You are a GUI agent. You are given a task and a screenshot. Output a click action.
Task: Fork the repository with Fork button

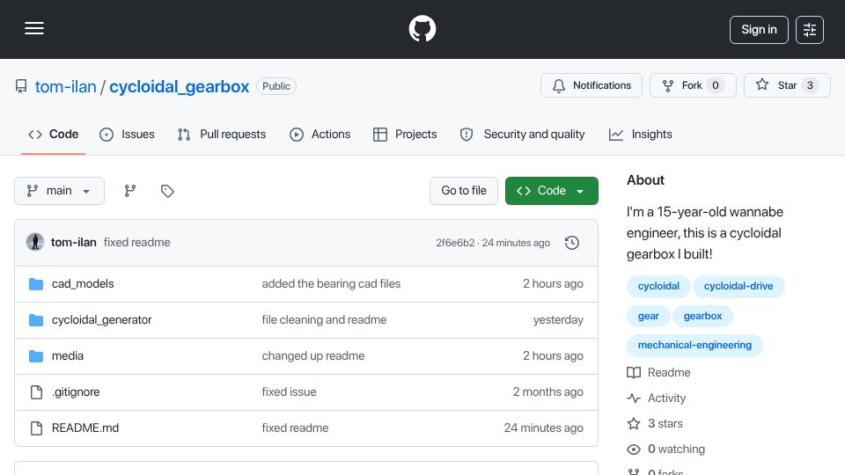point(693,85)
